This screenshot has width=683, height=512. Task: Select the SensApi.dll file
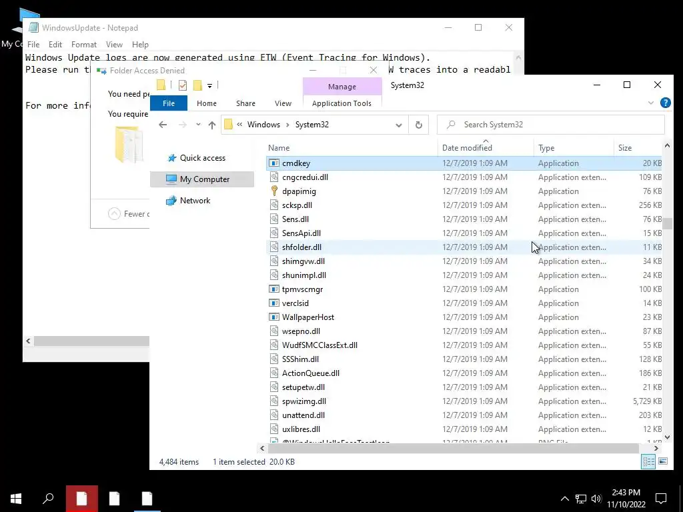[301, 233]
